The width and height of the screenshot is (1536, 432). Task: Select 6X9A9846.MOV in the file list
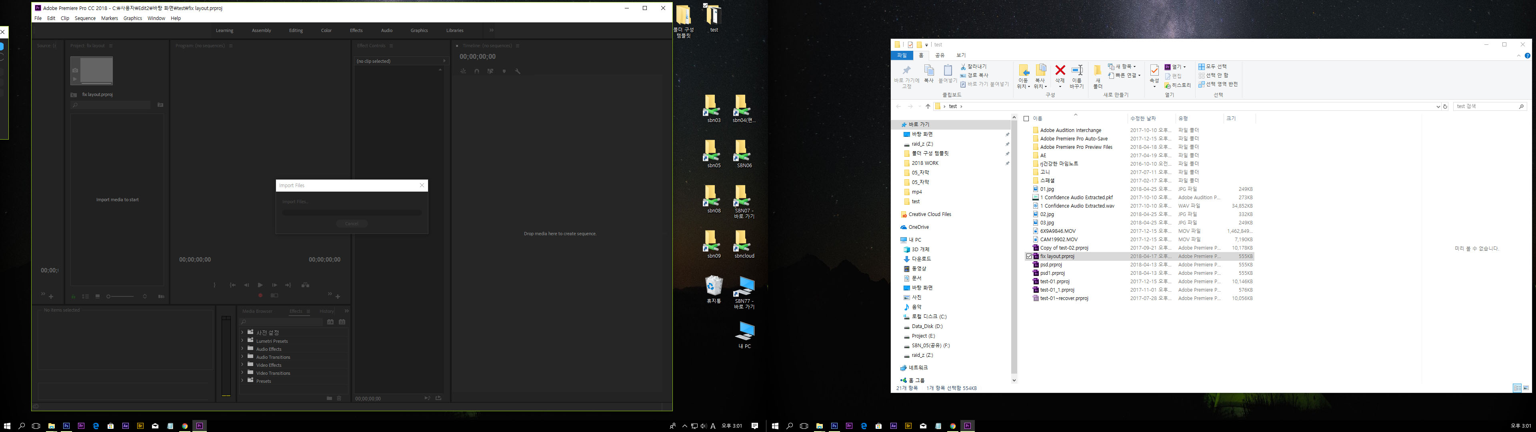point(1058,231)
